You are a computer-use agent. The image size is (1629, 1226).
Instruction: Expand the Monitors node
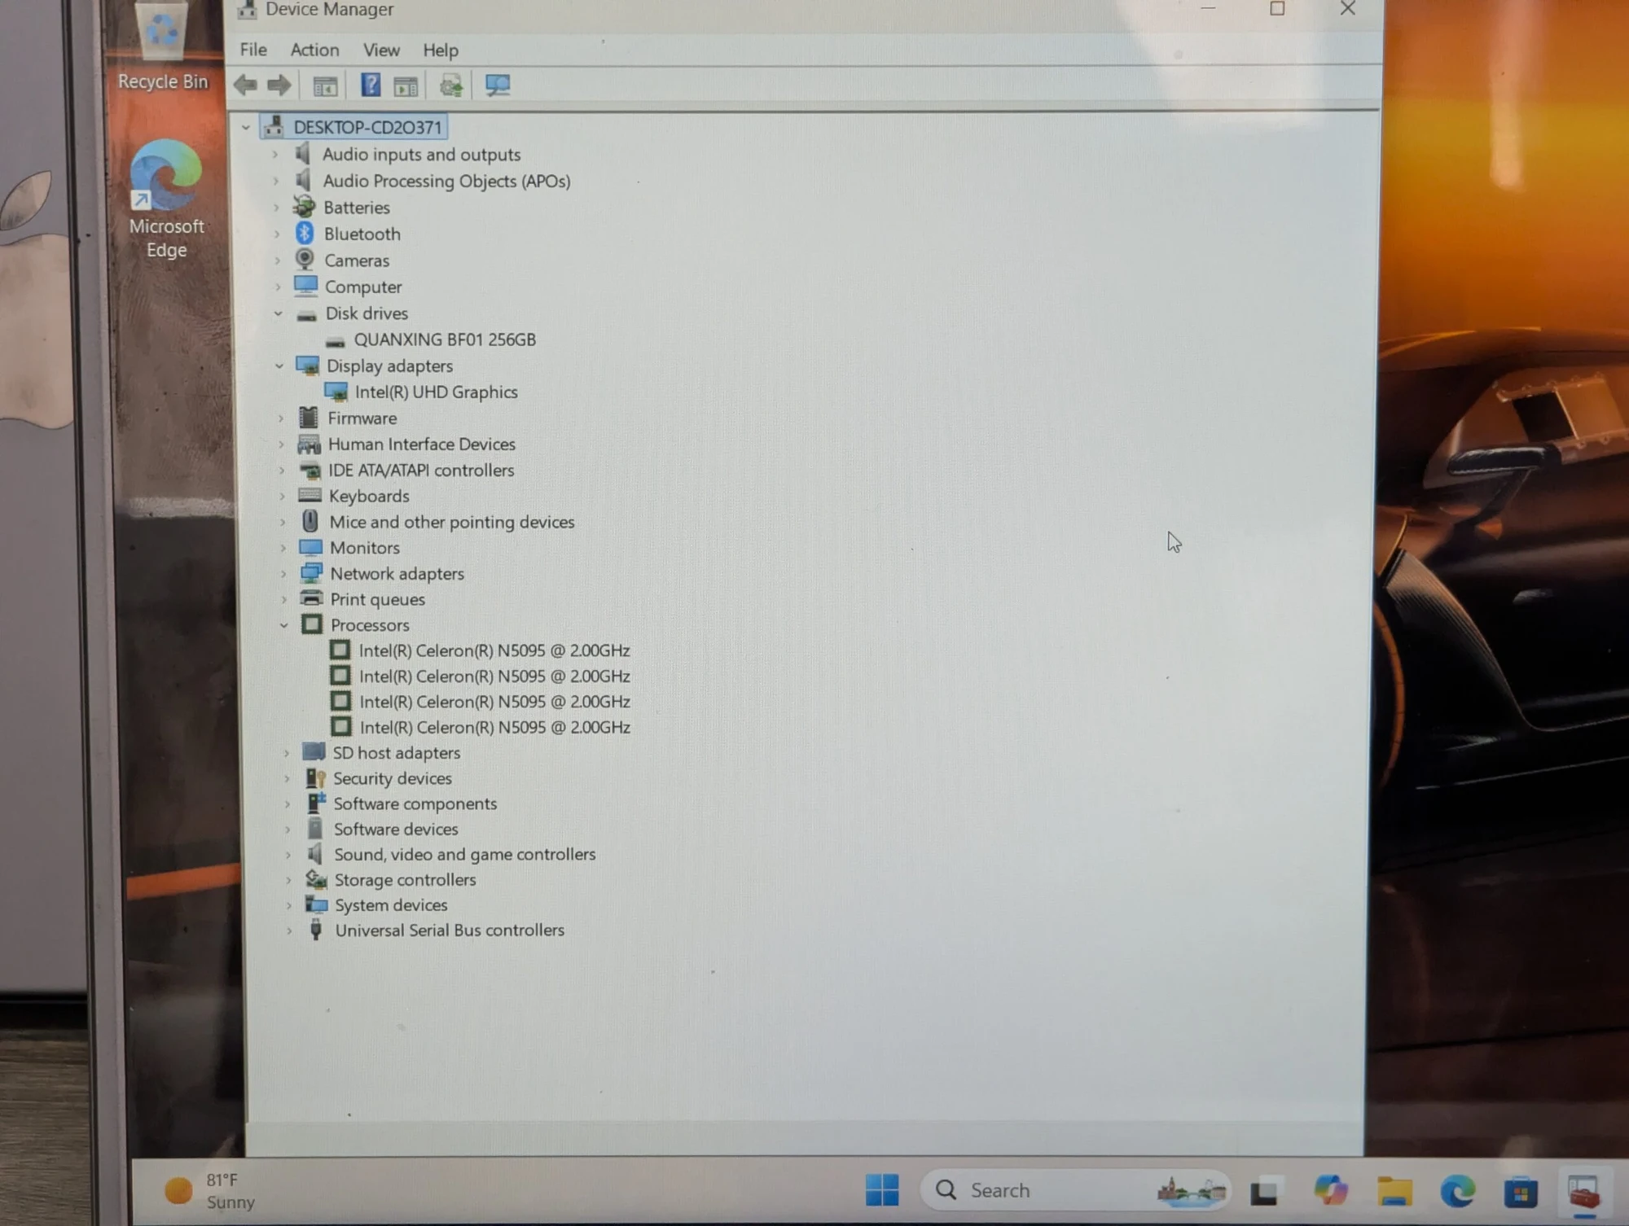click(283, 548)
